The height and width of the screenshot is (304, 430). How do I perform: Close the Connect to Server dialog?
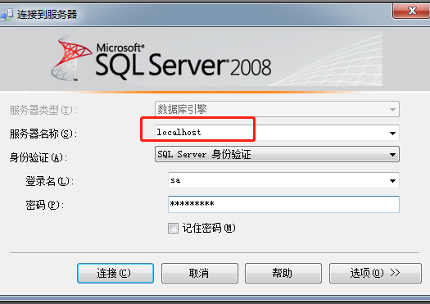(x=411, y=11)
